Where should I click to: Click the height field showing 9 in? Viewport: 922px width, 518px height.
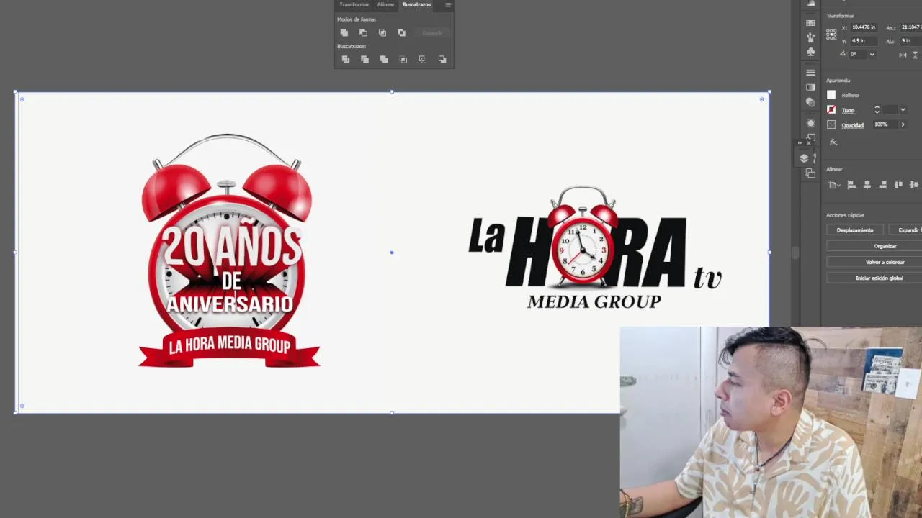click(x=910, y=41)
